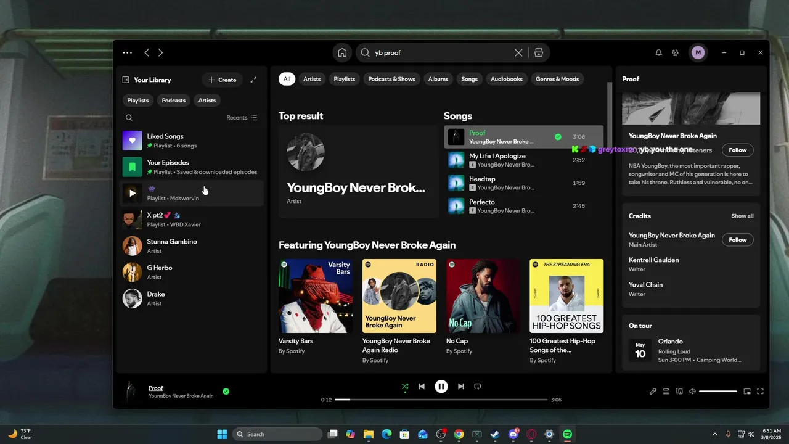Filter library by Artists chip

coord(207,101)
